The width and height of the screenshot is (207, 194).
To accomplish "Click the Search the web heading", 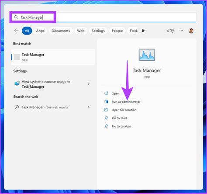I will (26, 97).
